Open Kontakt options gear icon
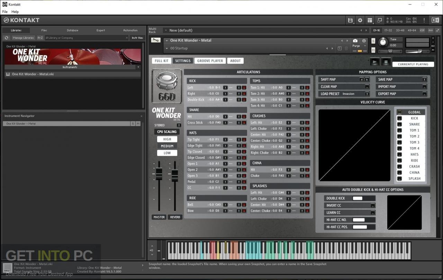The width and height of the screenshot is (443, 280). tap(360, 20)
